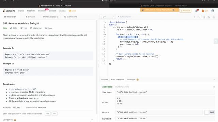Click the orange hiring banner
Viewport: 218px width, 122px height.
pos(159,10)
